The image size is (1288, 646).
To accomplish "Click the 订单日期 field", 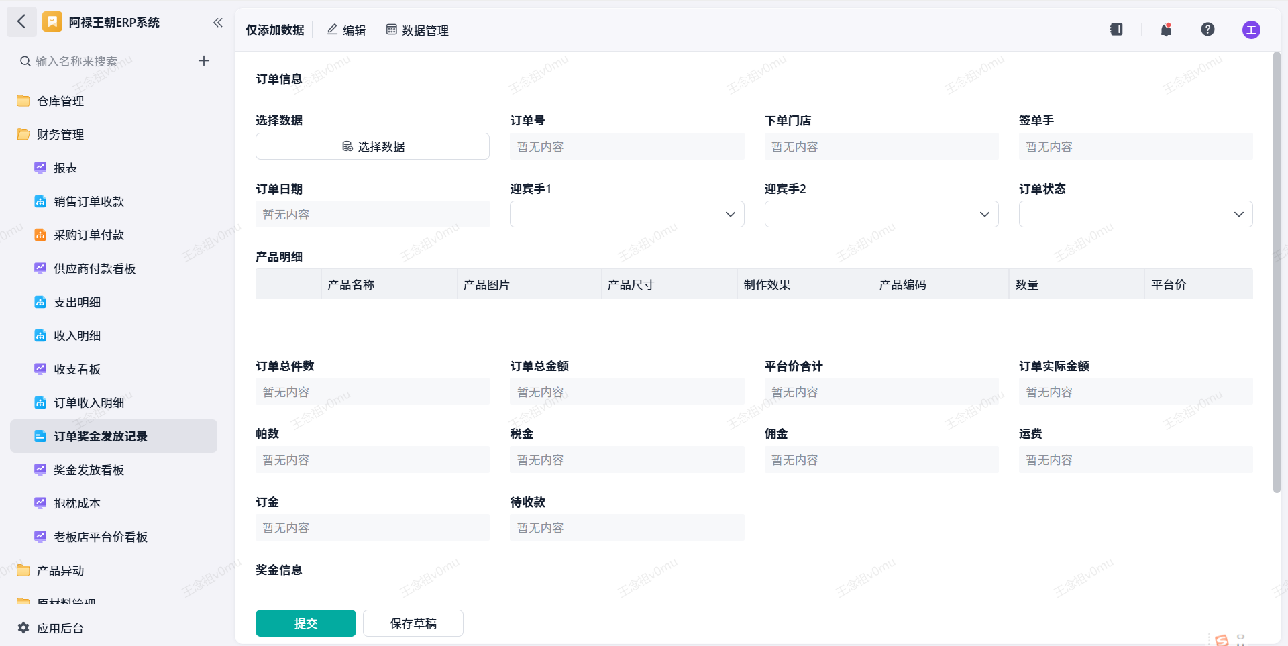I will [372, 215].
